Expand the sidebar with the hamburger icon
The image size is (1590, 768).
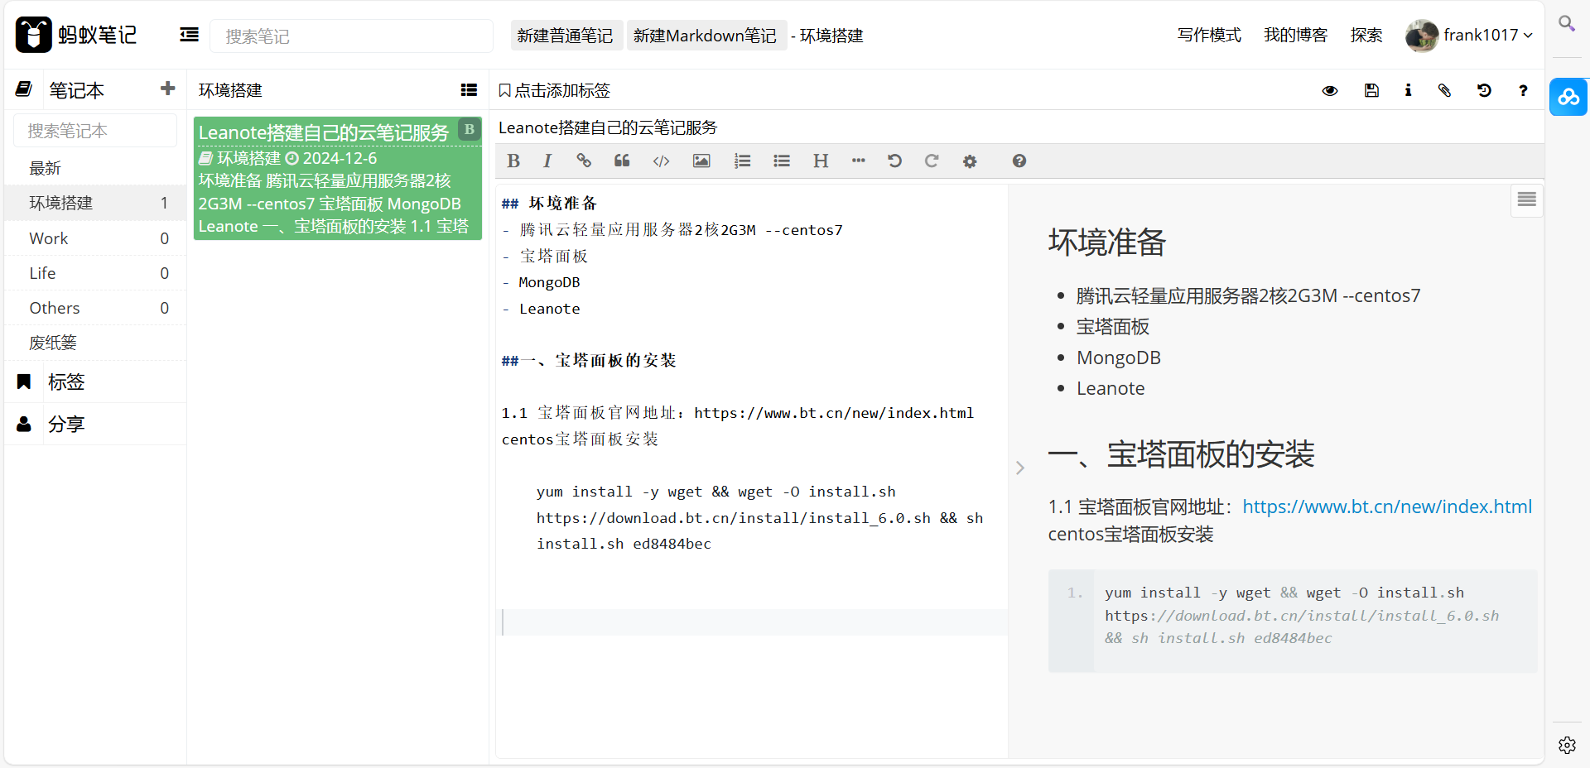tap(188, 35)
